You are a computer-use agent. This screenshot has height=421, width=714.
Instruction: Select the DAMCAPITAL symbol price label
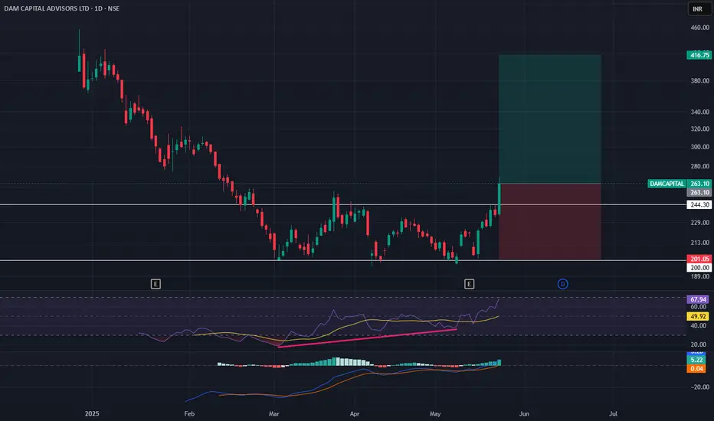point(667,184)
